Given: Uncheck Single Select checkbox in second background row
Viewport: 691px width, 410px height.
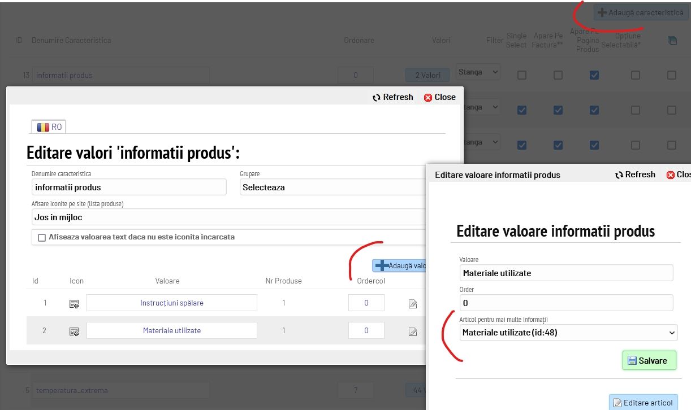Looking at the screenshot, I should [522, 110].
